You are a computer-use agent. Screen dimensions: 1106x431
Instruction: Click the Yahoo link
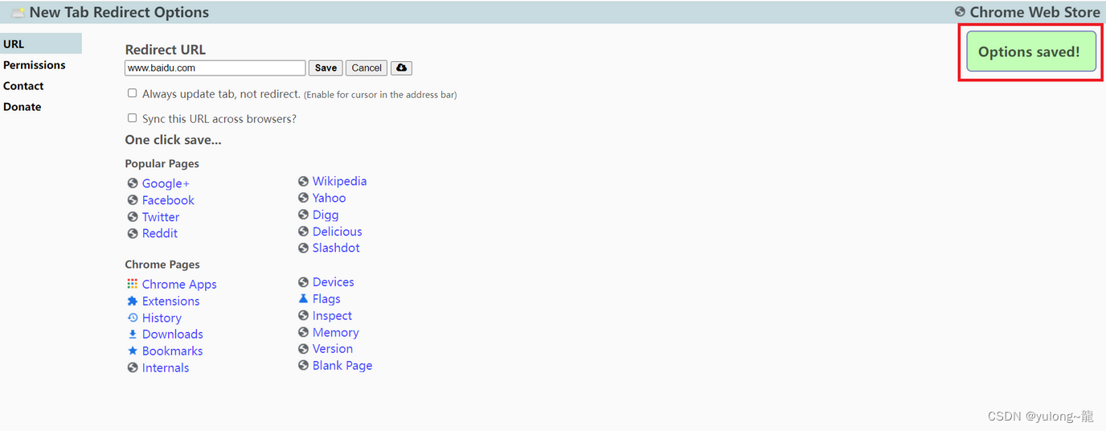click(329, 198)
